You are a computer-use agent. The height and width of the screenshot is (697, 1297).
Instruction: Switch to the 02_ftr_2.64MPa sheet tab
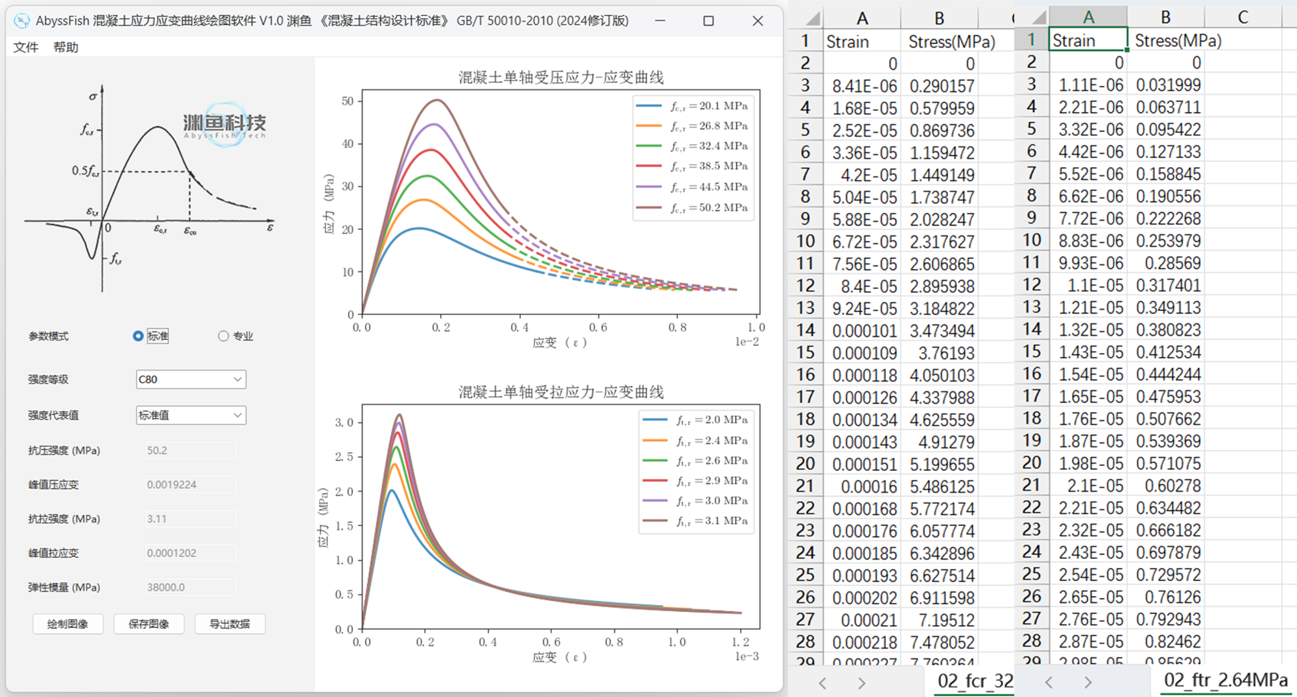click(x=1225, y=680)
